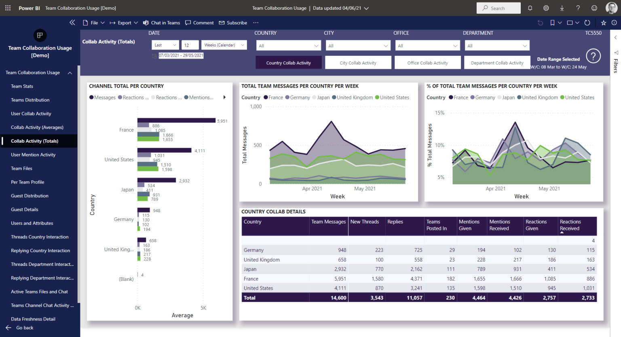
Task: Open the Power BI app launcher grid
Action: 8,8
